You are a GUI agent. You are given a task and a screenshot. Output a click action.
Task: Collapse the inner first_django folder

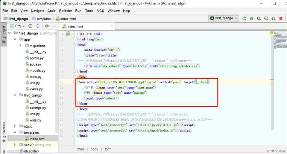point(15,95)
